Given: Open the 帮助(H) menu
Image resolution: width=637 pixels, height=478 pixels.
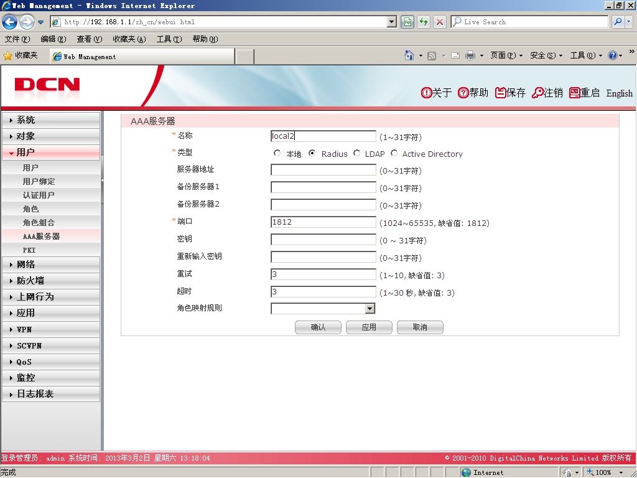Looking at the screenshot, I should (205, 39).
